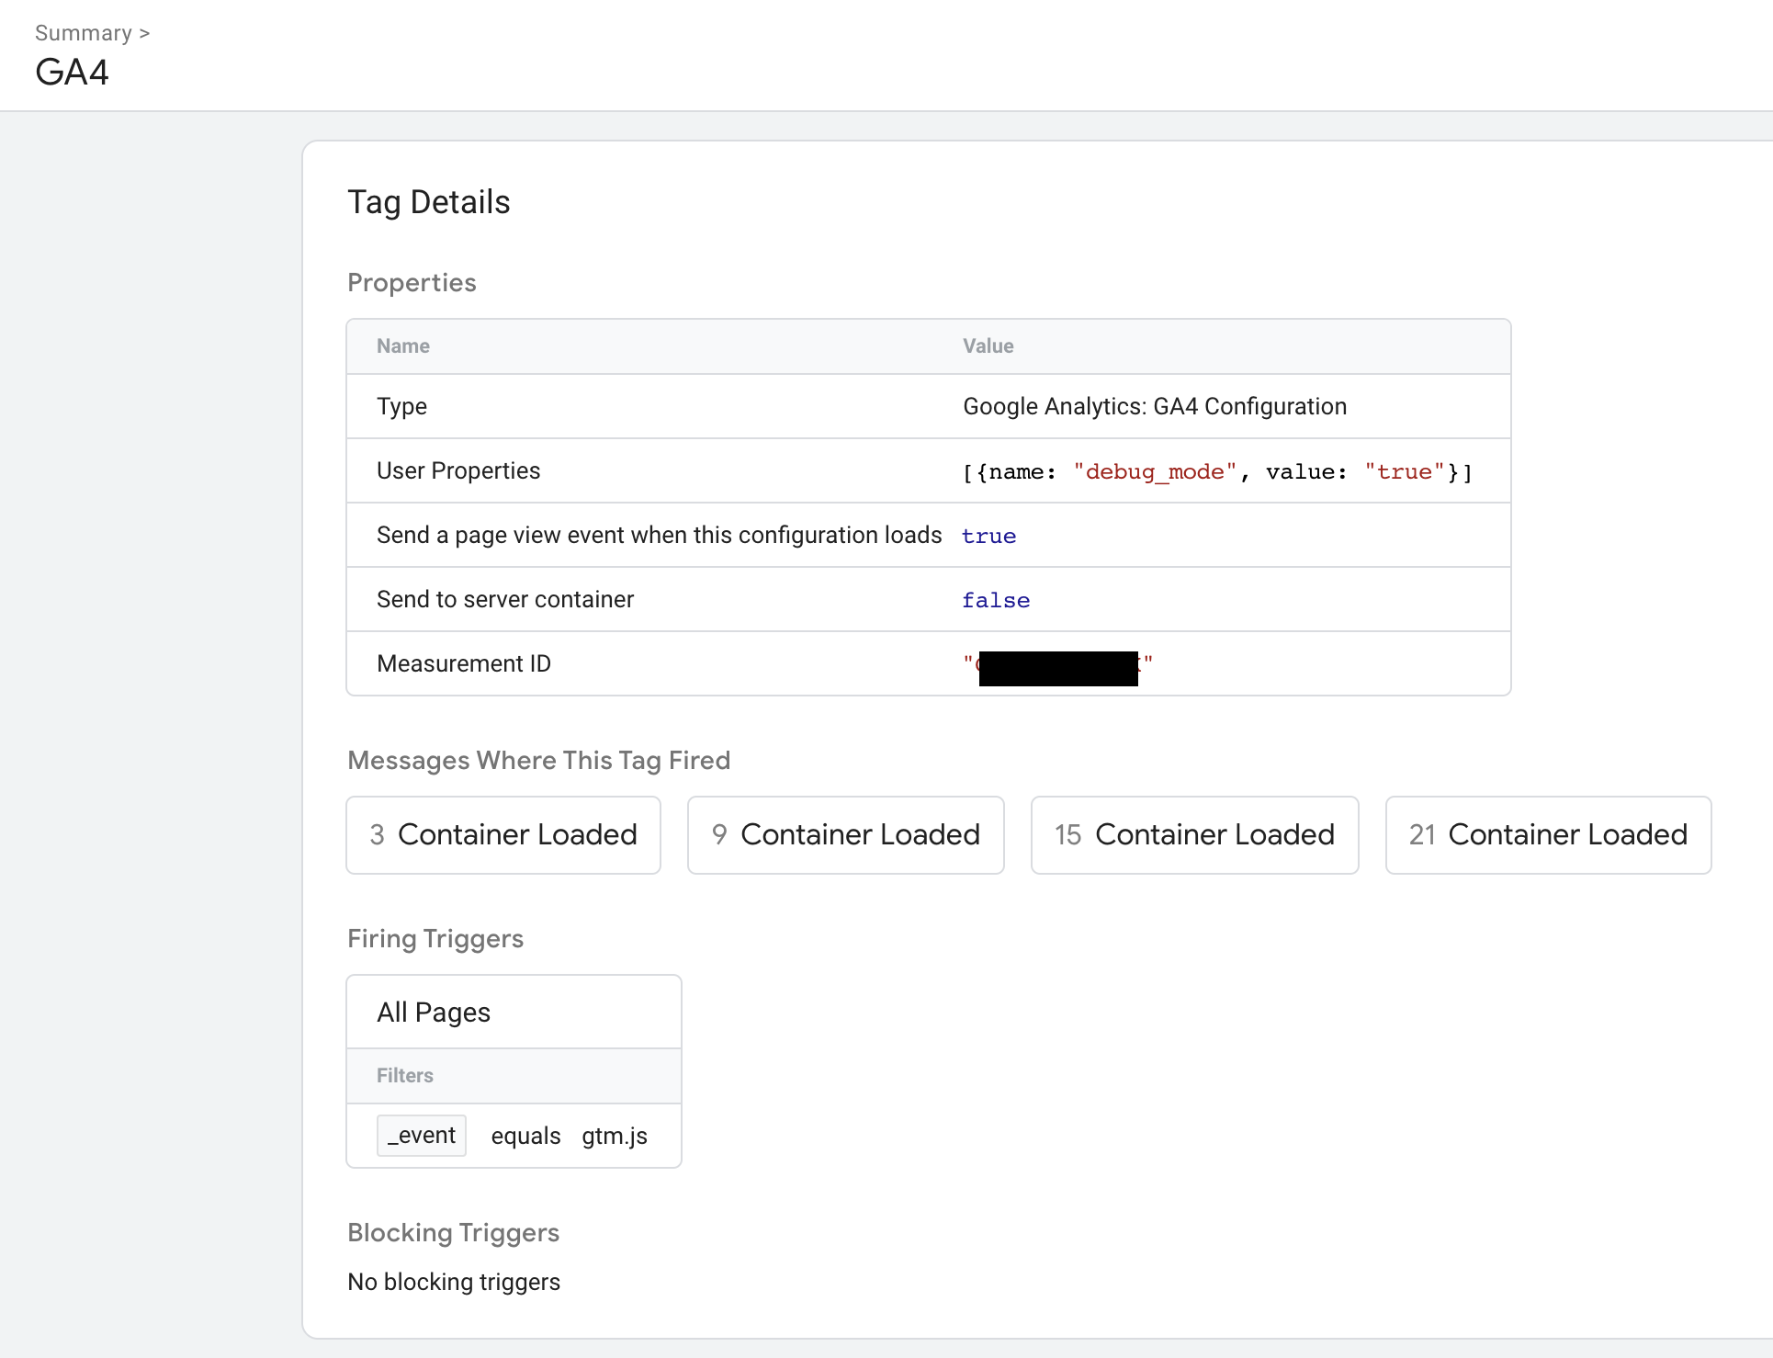Open the All Pages firing trigger
This screenshot has width=1773, height=1358.
[x=434, y=1012]
